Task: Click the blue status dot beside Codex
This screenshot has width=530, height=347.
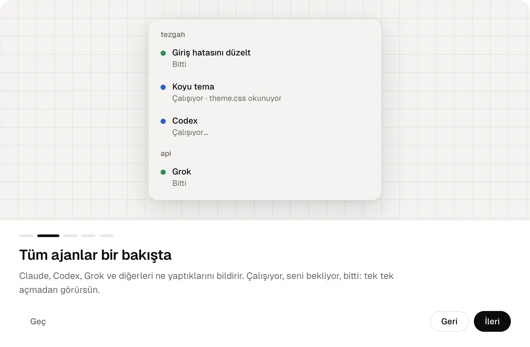Action: pos(163,121)
